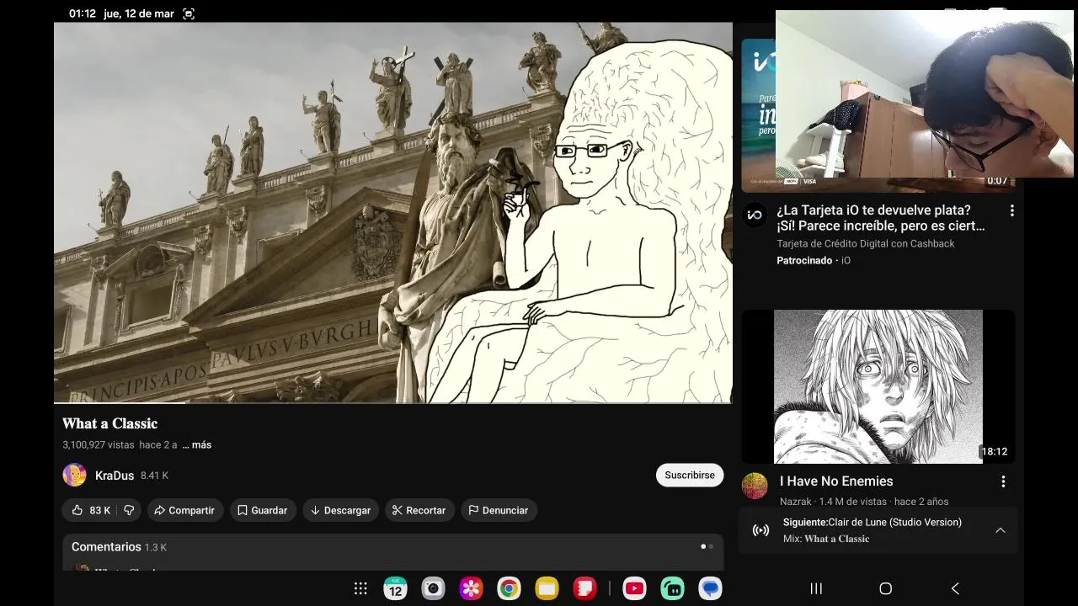Screen dimensions: 1078x606
Task: Open 'I Have No Enemies' title
Action: [836, 481]
